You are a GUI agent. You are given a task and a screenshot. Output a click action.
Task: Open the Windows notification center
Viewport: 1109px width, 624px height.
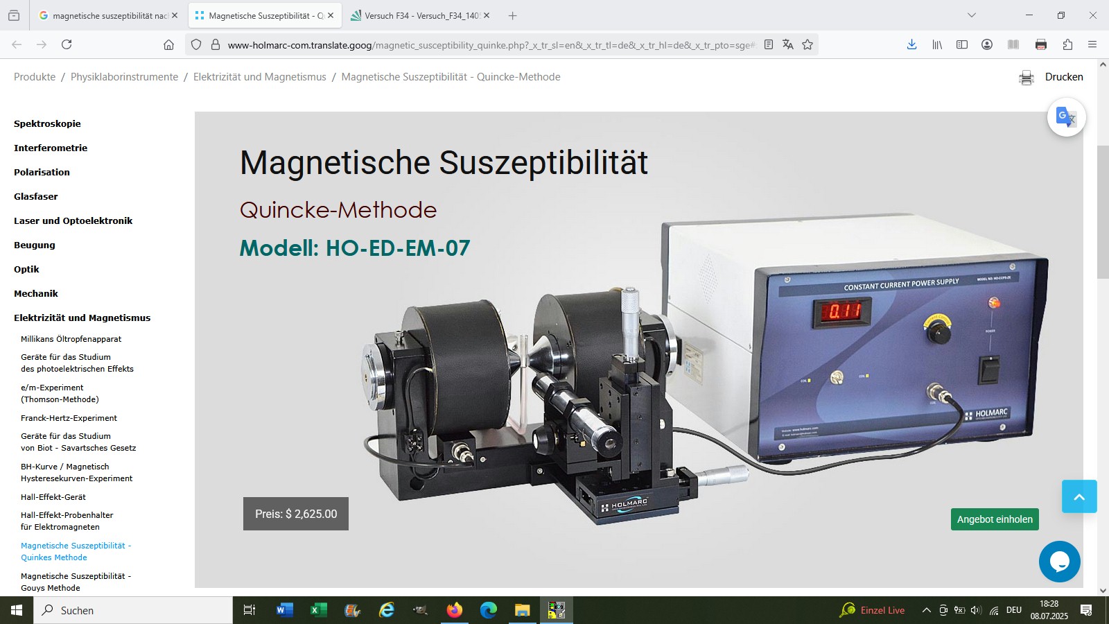coord(1086,610)
